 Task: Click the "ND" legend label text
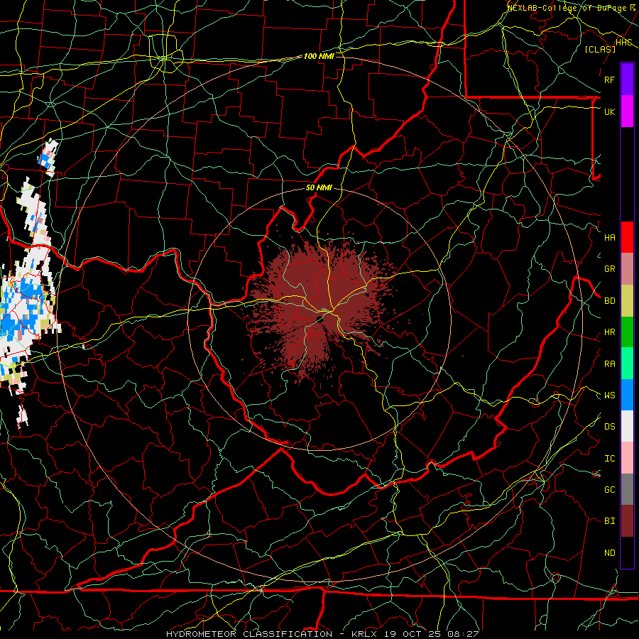[x=610, y=552]
